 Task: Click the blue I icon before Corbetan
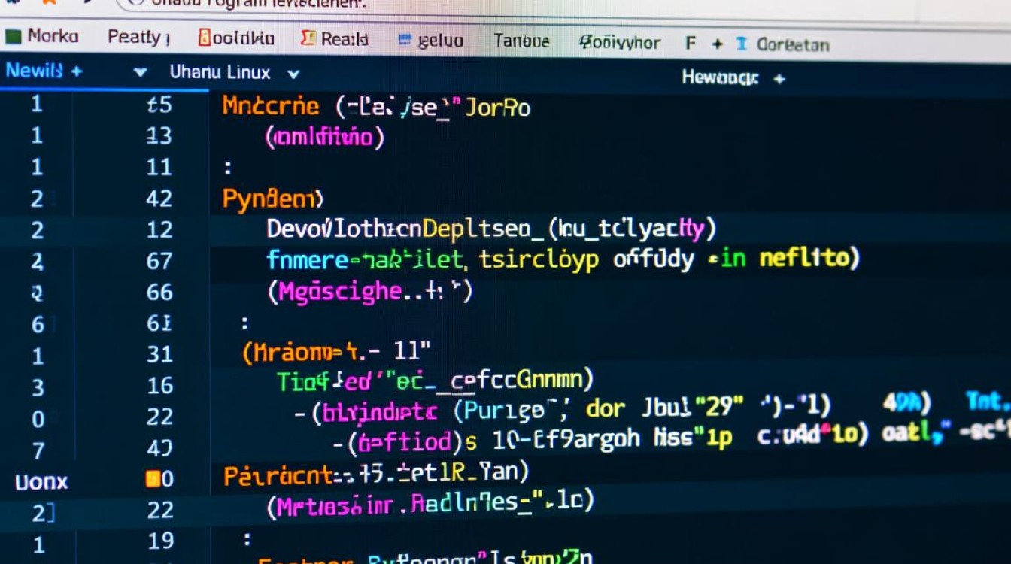[742, 44]
